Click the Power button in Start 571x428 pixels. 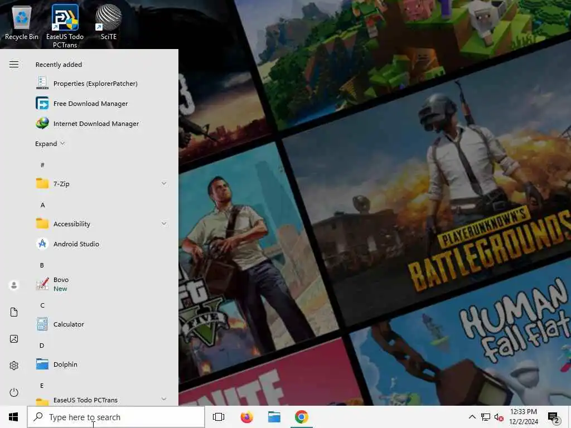pos(14,392)
